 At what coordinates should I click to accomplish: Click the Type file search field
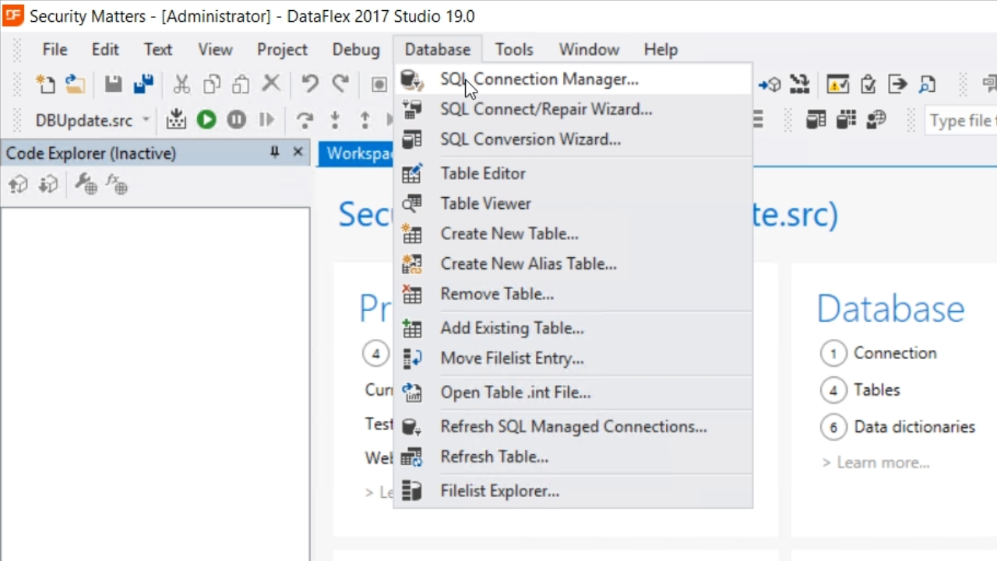point(961,121)
